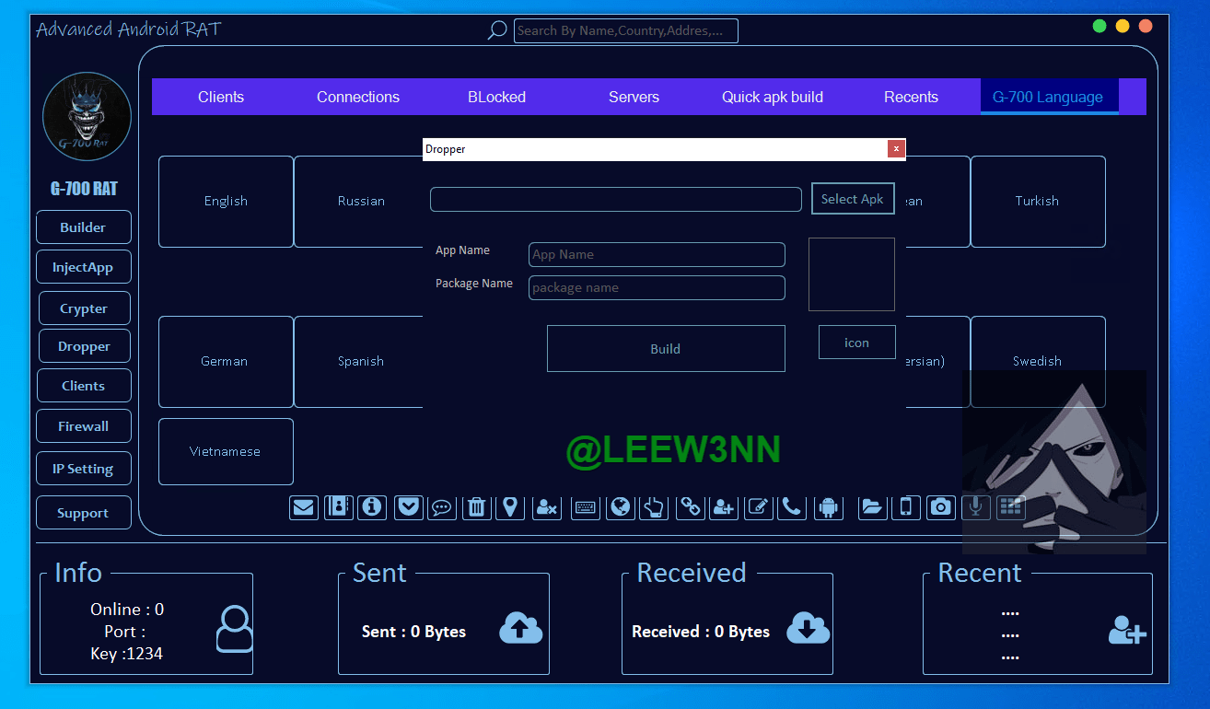Click the envelope icon in bottom toolbar
Screen dimensions: 1210x709
click(x=304, y=507)
